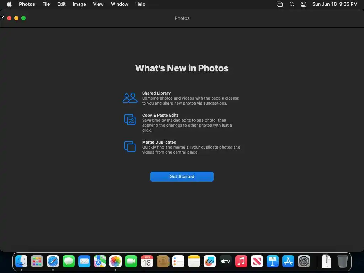Enter full screen with the green button
Image resolution: width=364 pixels, height=273 pixels.
coord(23,18)
